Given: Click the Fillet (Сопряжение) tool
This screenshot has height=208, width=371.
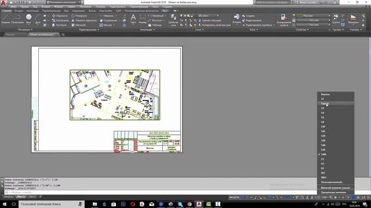Looking at the screenshot, I should [x=108, y=20].
